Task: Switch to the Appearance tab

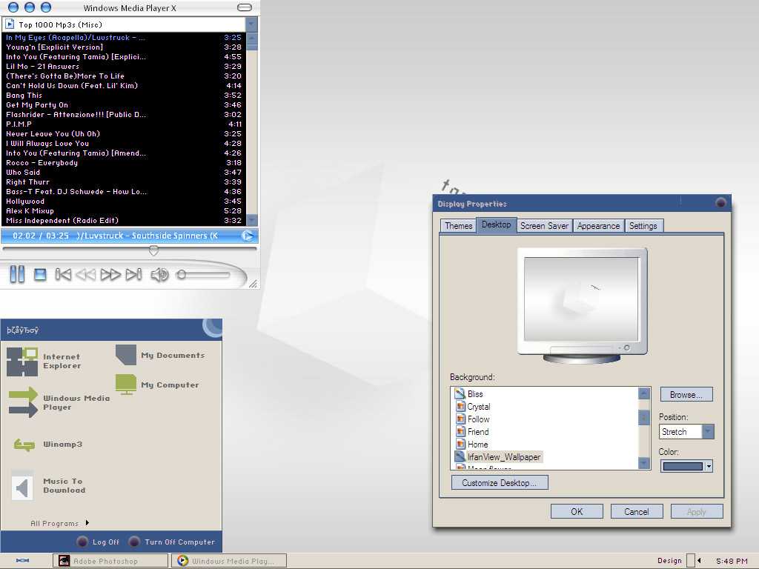Action: coord(598,225)
